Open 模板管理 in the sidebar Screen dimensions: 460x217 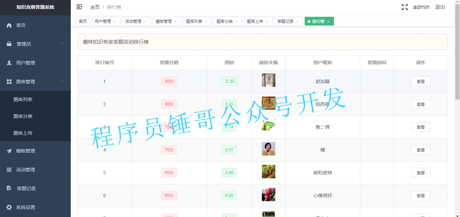pyautogui.click(x=35, y=151)
